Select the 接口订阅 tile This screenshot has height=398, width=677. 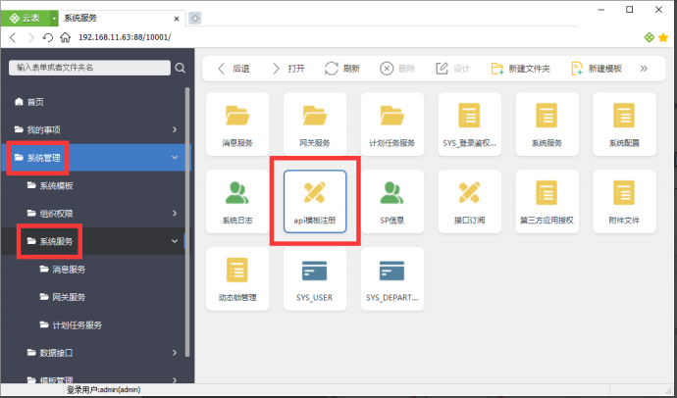click(469, 201)
